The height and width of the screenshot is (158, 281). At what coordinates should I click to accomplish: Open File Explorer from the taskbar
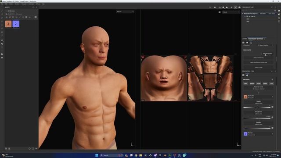140,155
